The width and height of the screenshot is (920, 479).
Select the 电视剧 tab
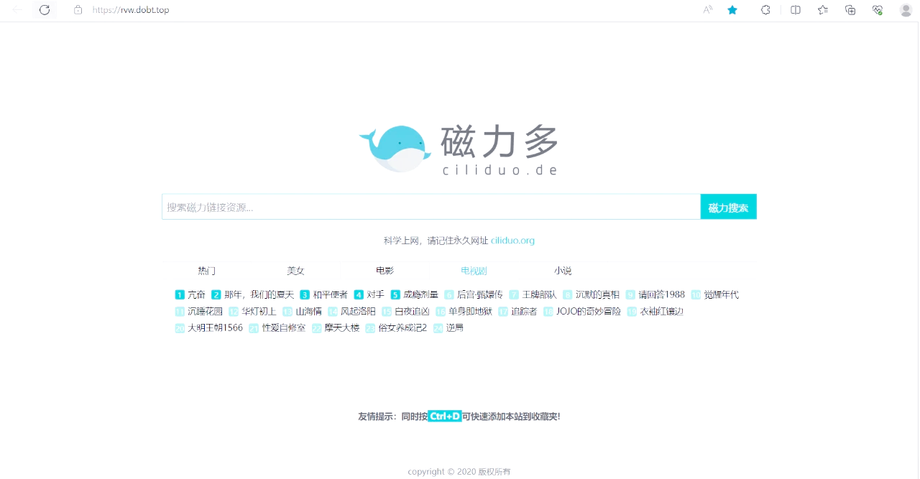pos(474,271)
